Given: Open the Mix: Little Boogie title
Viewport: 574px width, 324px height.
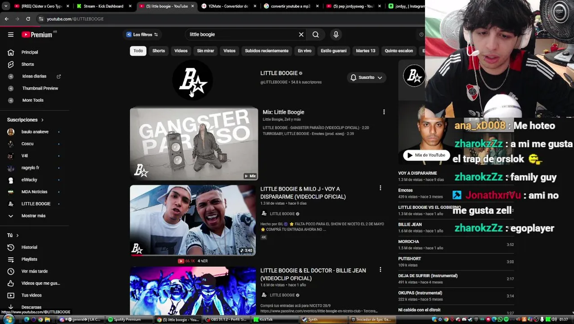Looking at the screenshot, I should tap(283, 112).
